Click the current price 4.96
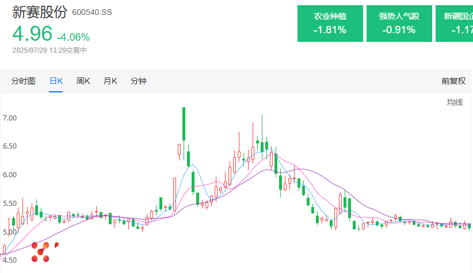This screenshot has height=273, width=473. tap(32, 33)
